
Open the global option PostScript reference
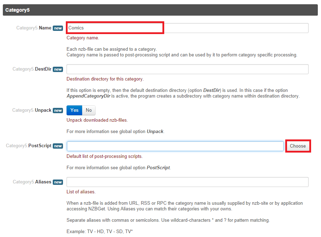158,167
